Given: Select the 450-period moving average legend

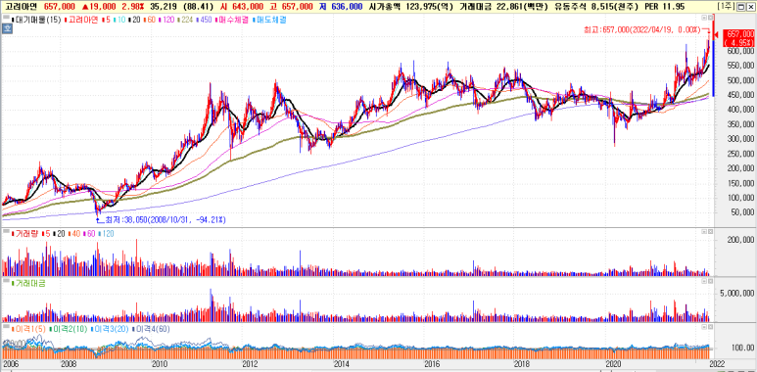Looking at the screenshot, I should (x=205, y=20).
